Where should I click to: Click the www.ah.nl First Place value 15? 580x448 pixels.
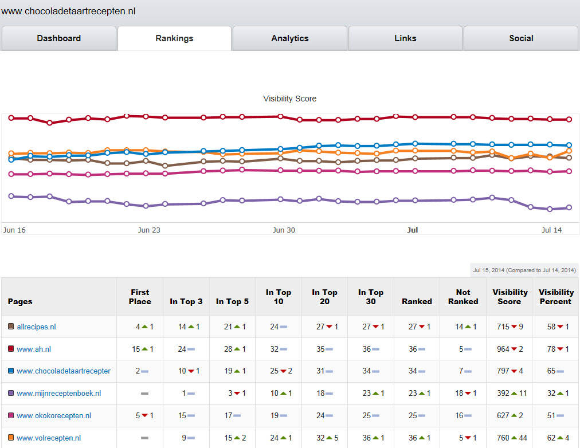[136, 349]
